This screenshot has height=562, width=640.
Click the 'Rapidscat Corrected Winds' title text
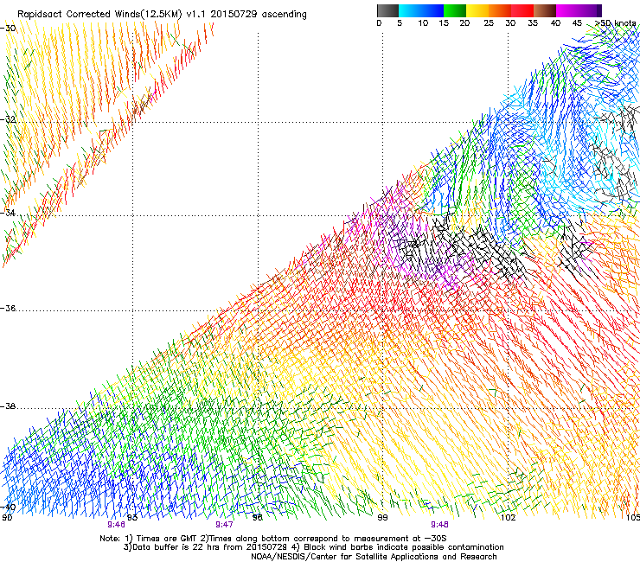pos(162,14)
